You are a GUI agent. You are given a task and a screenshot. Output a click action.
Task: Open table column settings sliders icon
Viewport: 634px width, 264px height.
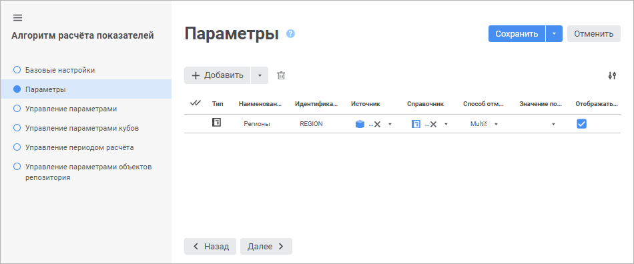point(612,75)
